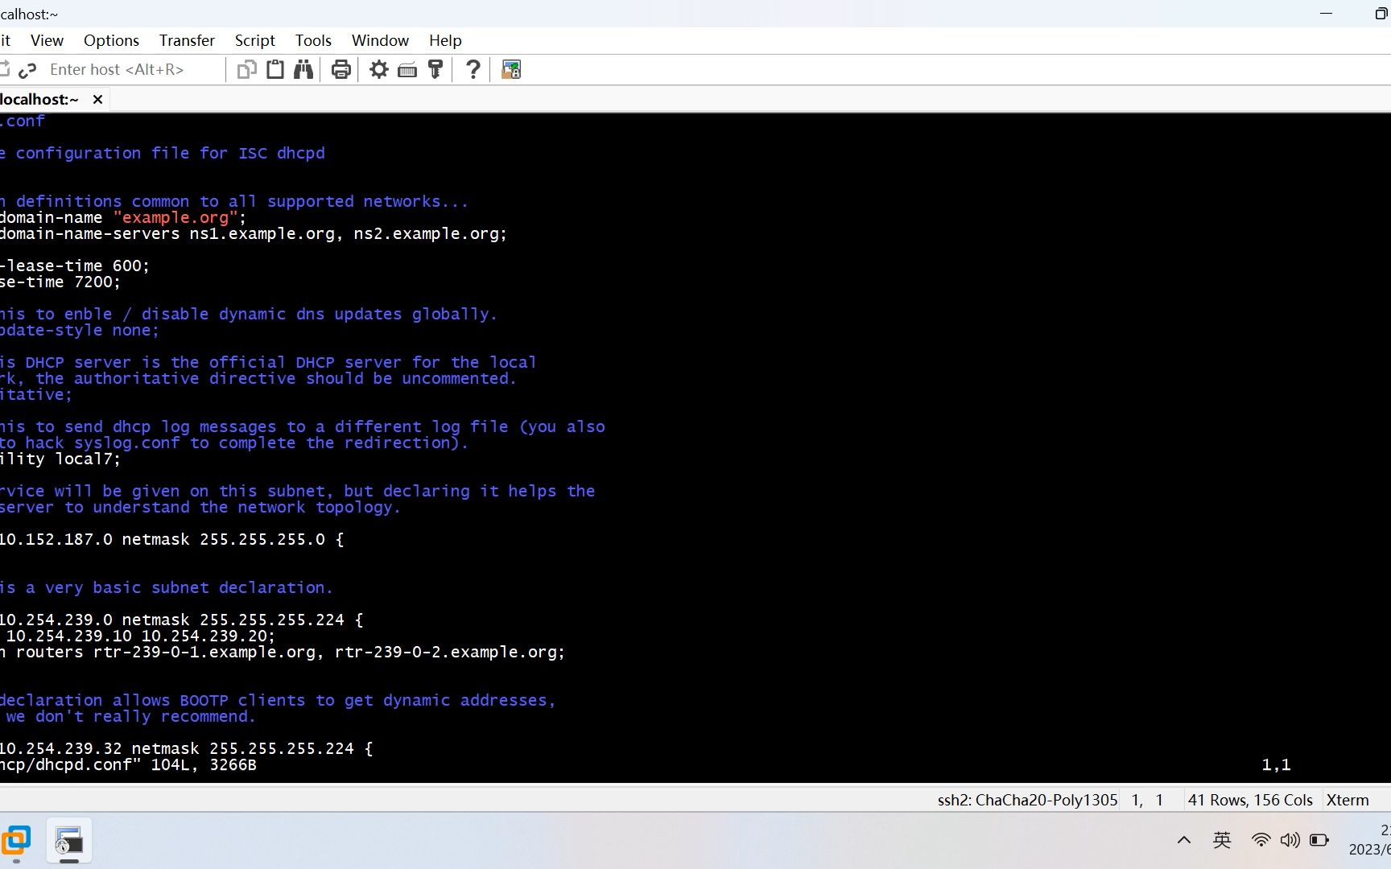Click the 英 input method indicator
Image resolution: width=1391 pixels, height=869 pixels.
[1222, 840]
